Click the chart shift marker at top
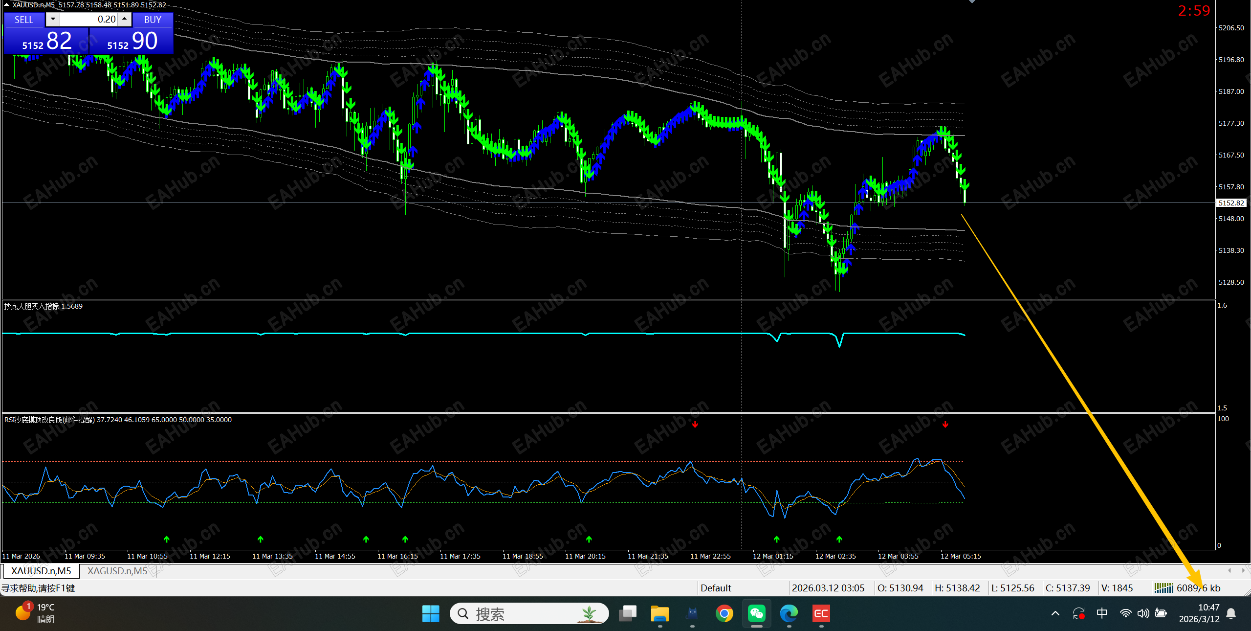Viewport: 1251px width, 631px height. [x=972, y=2]
